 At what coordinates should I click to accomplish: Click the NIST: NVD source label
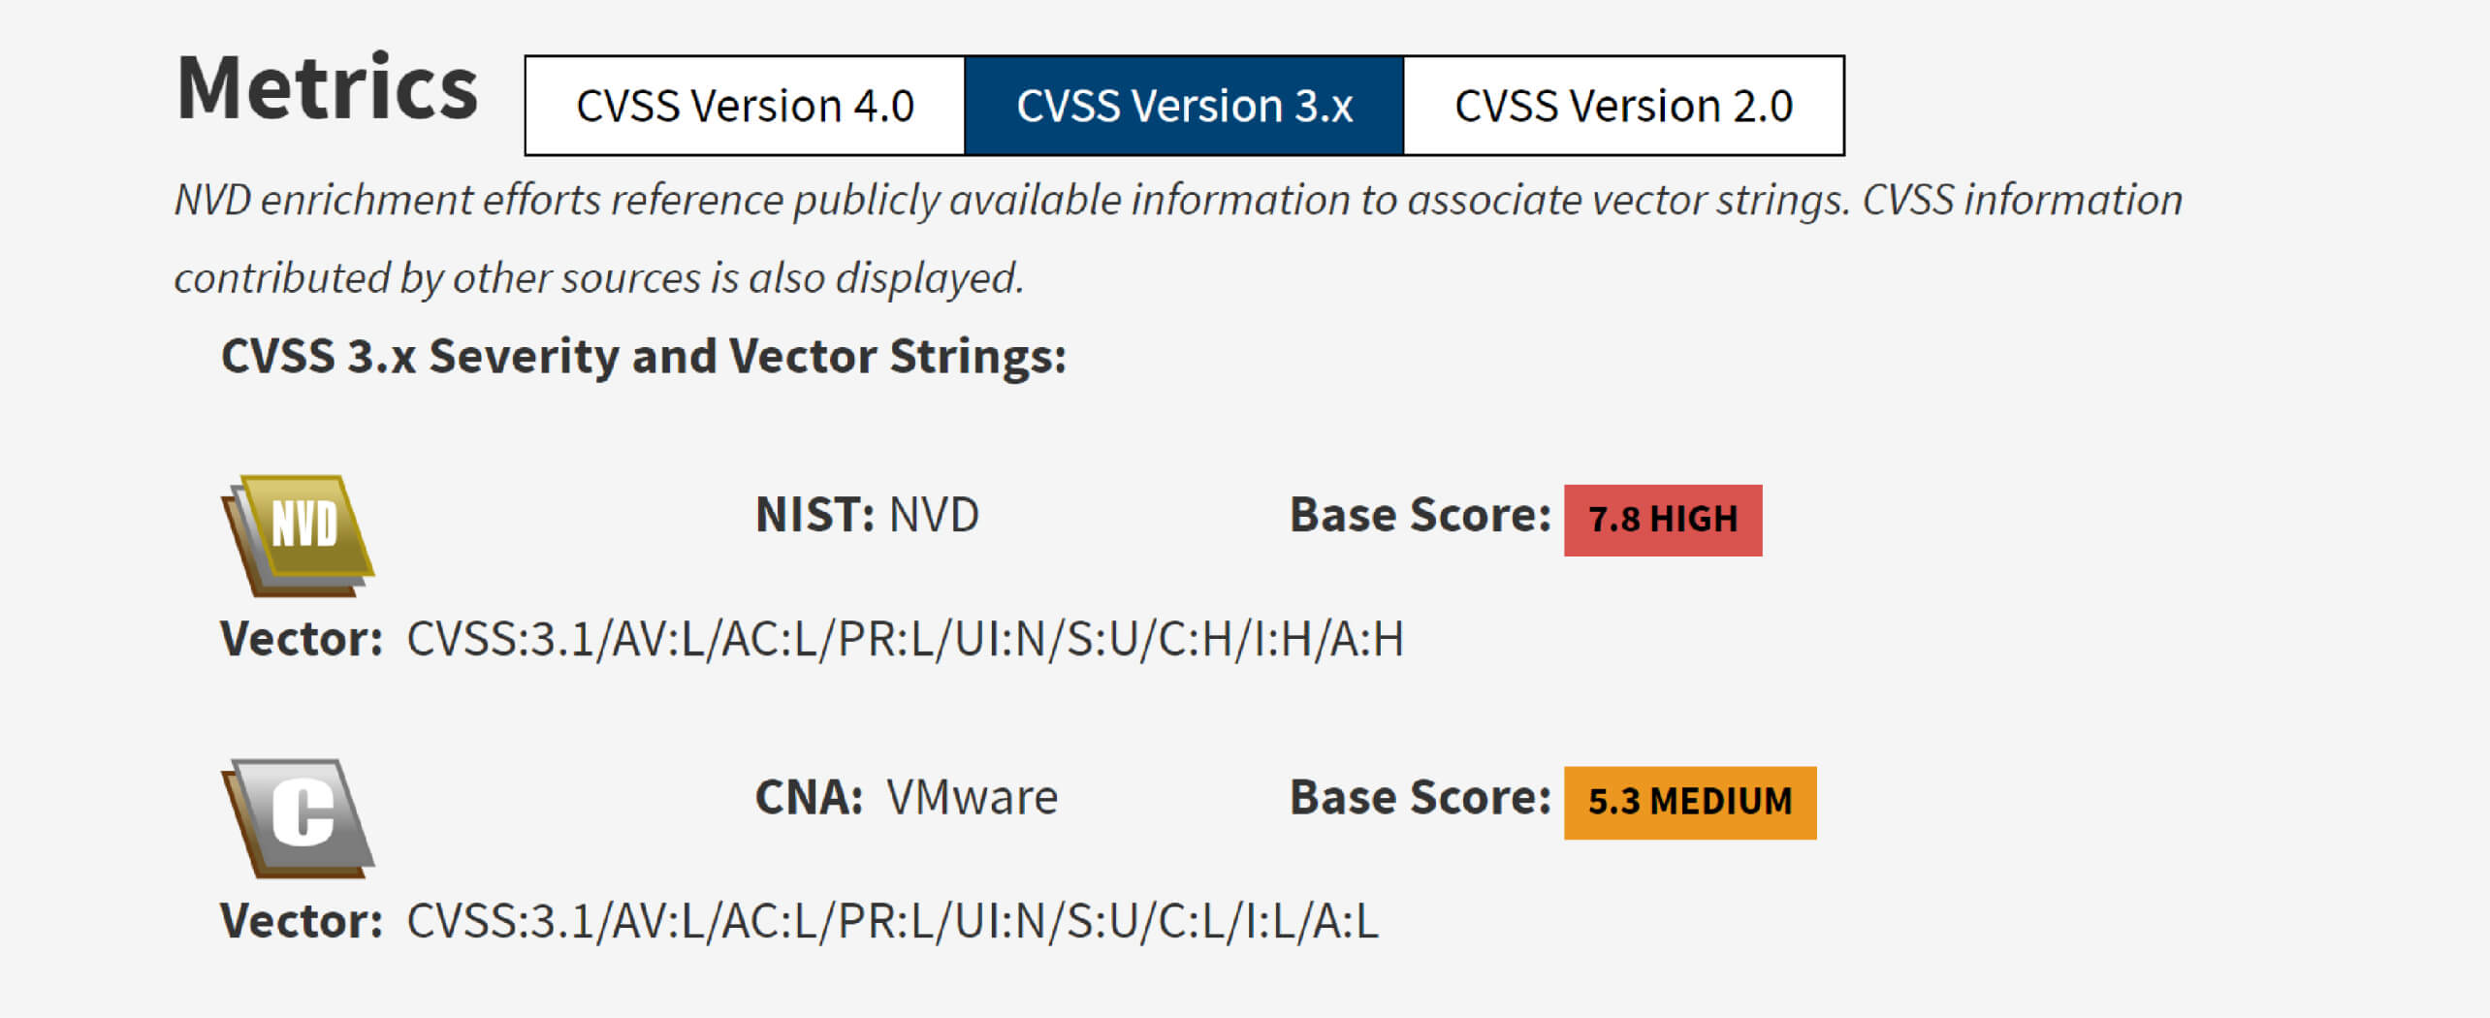[866, 514]
